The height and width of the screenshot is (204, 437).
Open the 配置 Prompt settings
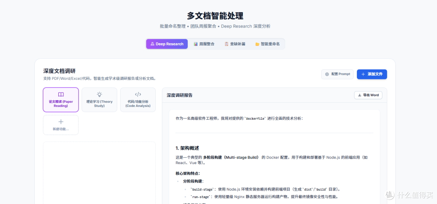[x=337, y=74]
